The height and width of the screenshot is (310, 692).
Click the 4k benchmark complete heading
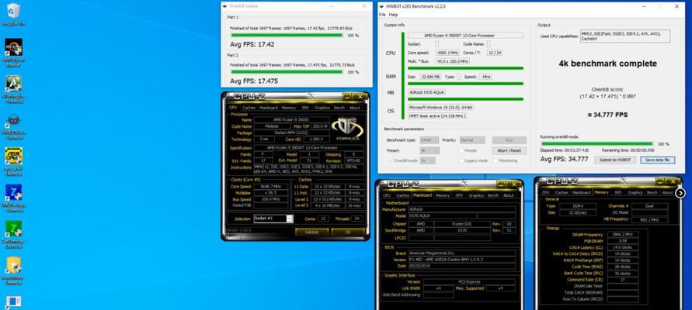click(x=607, y=64)
